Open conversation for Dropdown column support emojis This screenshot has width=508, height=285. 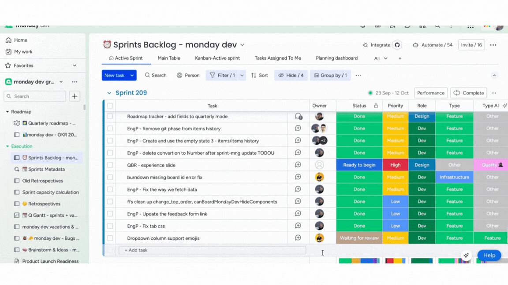tap(298, 238)
